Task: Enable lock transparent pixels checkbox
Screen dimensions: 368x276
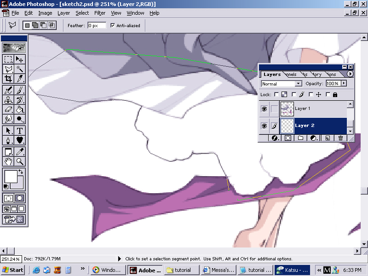Action: pyautogui.click(x=277, y=94)
